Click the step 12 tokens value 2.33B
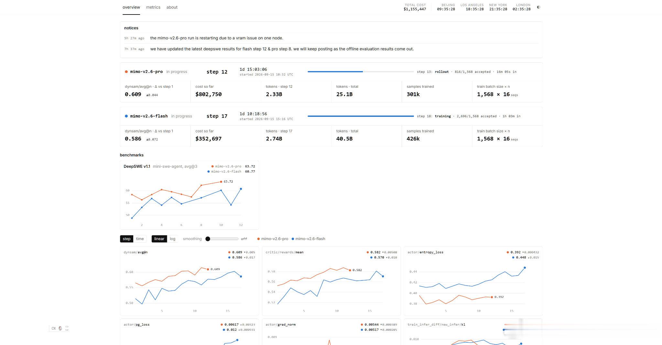662x345 pixels. 274,95
